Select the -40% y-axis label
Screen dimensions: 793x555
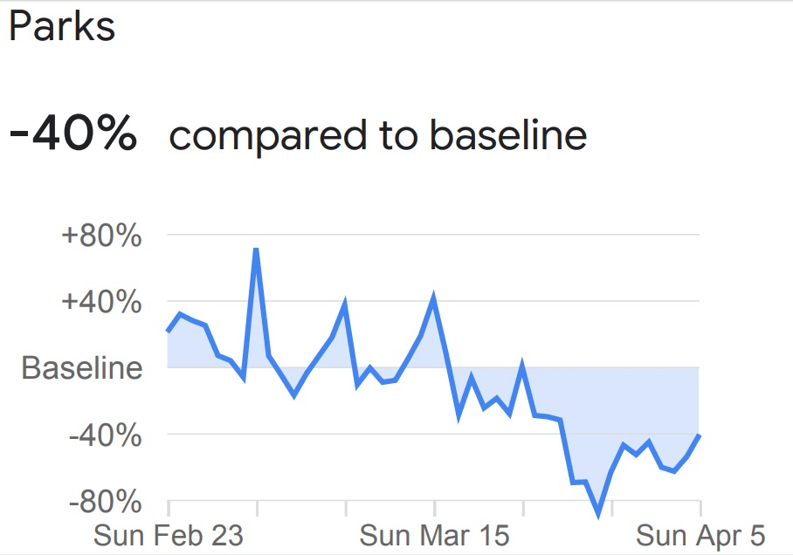[x=105, y=434]
